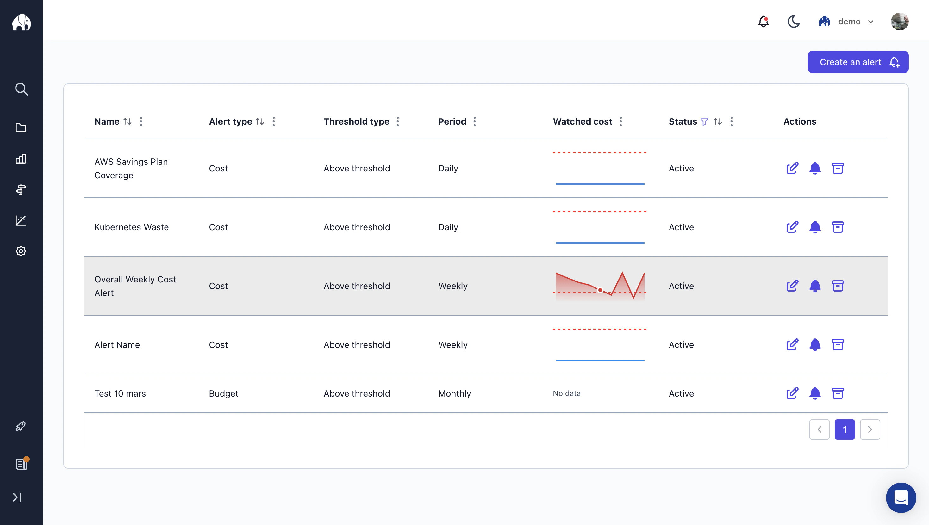Open the chat support bubble
This screenshot has width=929, height=525.
click(901, 498)
